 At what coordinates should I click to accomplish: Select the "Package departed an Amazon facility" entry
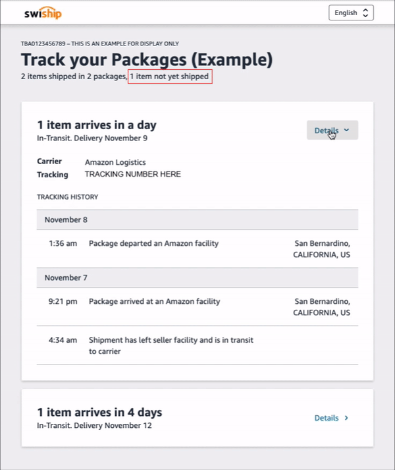[x=153, y=243]
